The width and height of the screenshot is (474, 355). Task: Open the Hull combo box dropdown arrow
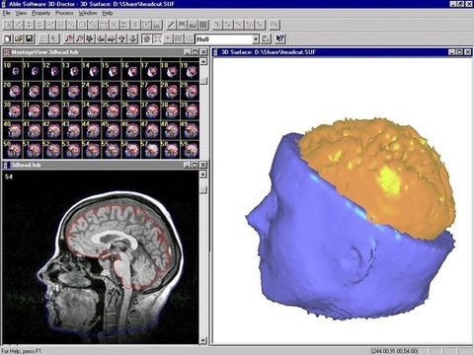point(256,39)
